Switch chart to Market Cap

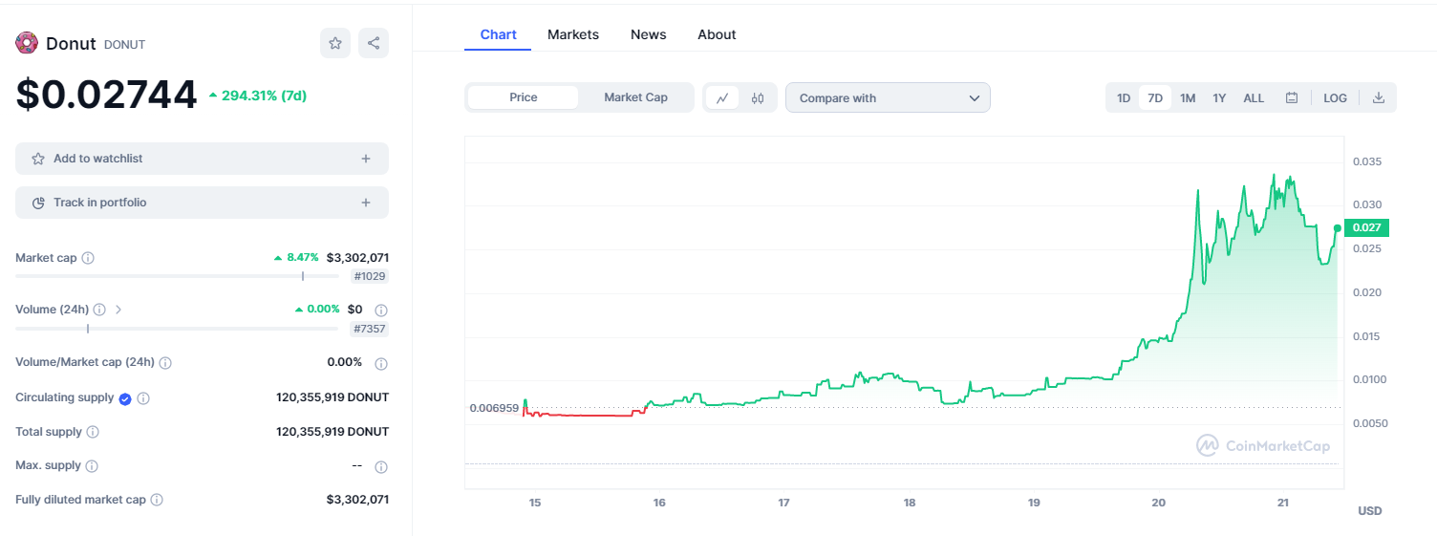(635, 97)
